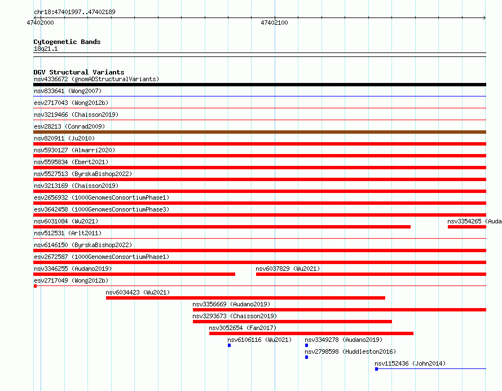Select the red nsv3356669 variant bar
The width and height of the screenshot is (502, 391).
point(340,310)
